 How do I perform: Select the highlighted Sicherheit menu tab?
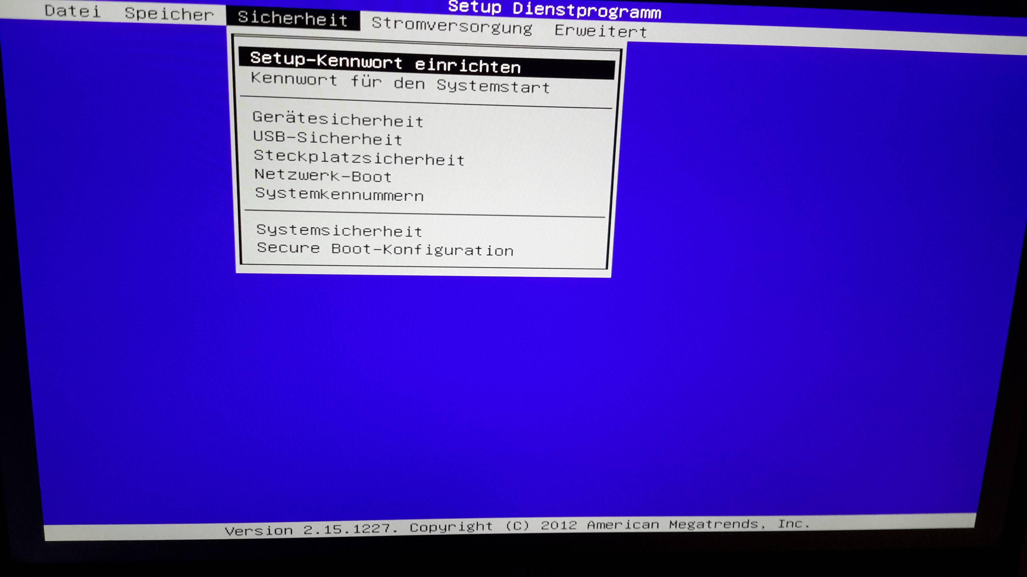tap(293, 19)
